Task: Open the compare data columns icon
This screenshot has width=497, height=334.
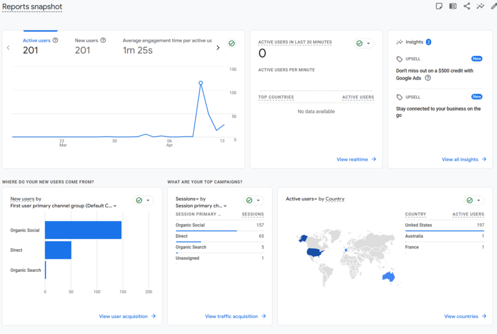Action: pyautogui.click(x=453, y=6)
